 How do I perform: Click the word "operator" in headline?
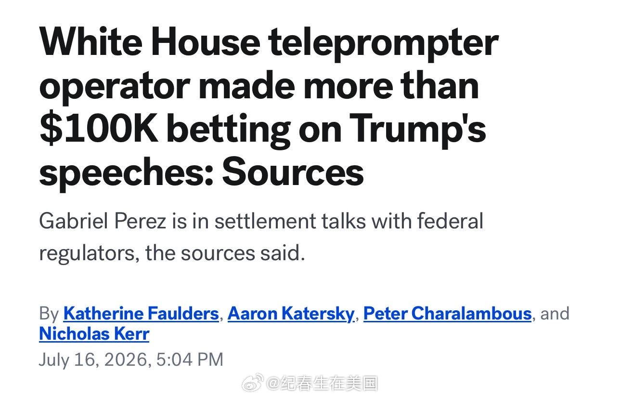(115, 87)
